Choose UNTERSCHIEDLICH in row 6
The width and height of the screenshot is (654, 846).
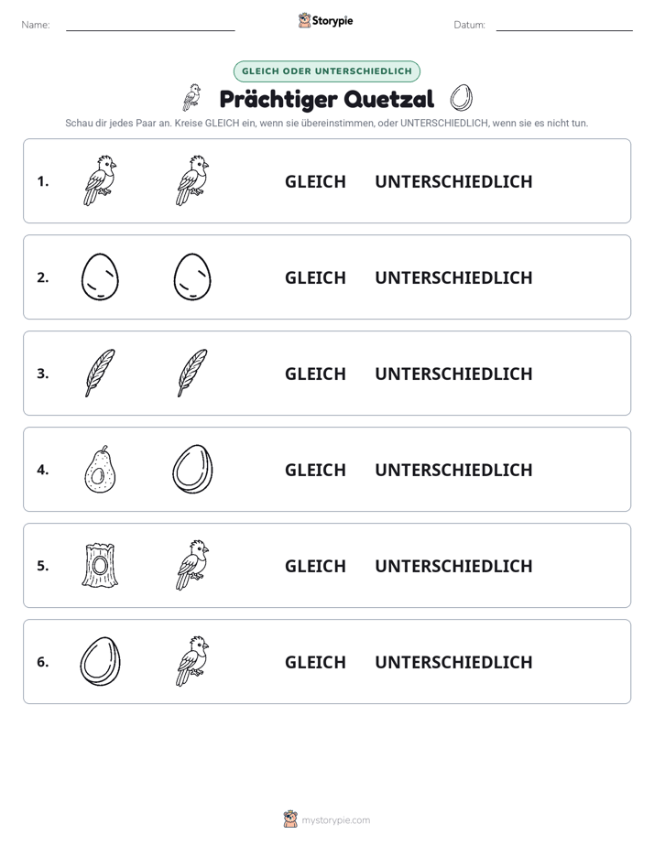[453, 662]
